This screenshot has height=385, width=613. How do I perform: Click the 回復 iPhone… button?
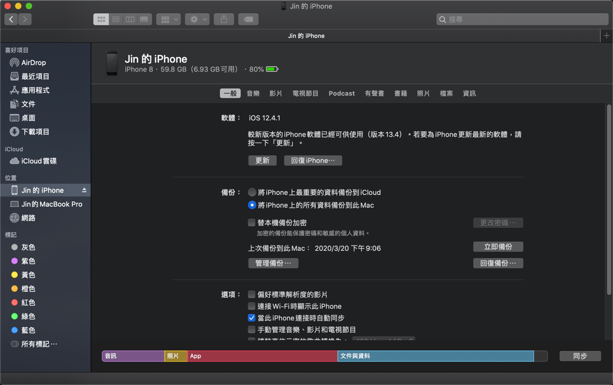point(313,160)
